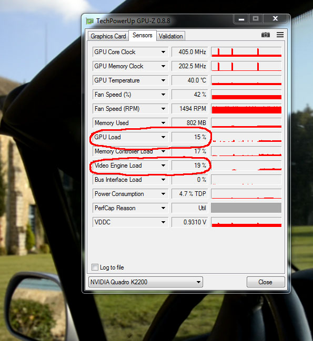Take a screenshot with the camera icon
The height and width of the screenshot is (341, 313).
pyautogui.click(x=265, y=35)
